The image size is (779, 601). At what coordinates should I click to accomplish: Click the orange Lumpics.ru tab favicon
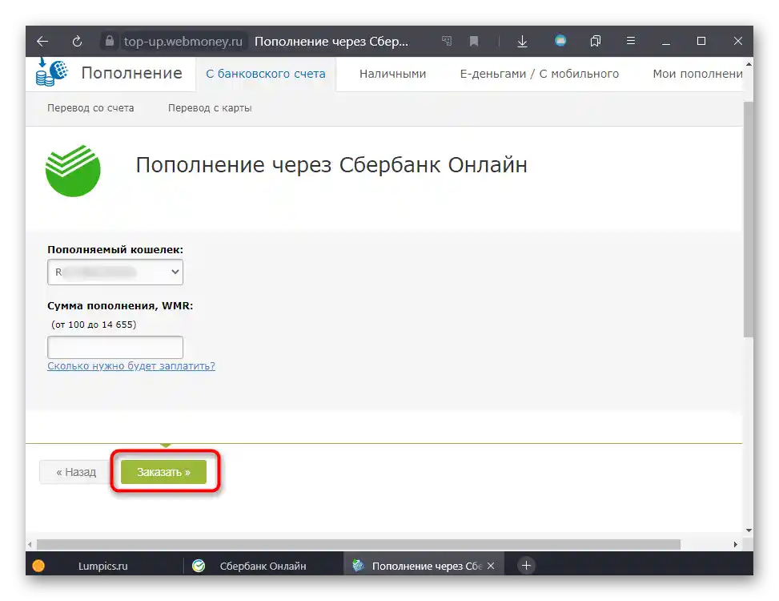(x=38, y=566)
